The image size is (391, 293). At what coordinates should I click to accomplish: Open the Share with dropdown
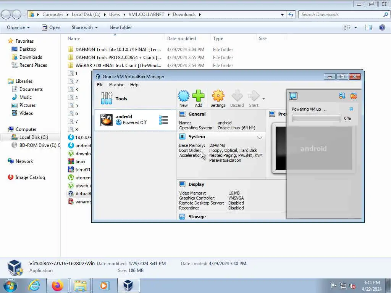(84, 27)
